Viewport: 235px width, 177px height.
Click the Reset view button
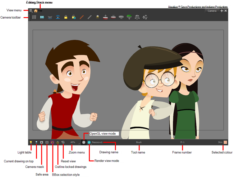(63, 142)
